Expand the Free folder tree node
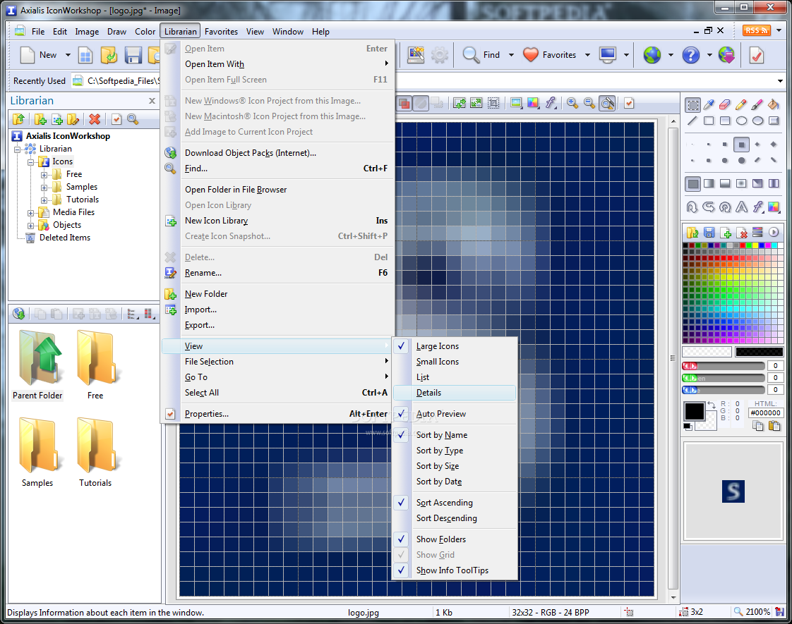The image size is (792, 624). [44, 175]
